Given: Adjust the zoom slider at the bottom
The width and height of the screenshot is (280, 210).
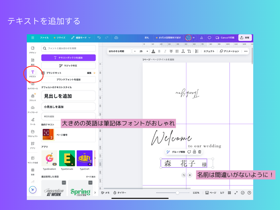Looking at the screenshot, I should click(x=177, y=193).
